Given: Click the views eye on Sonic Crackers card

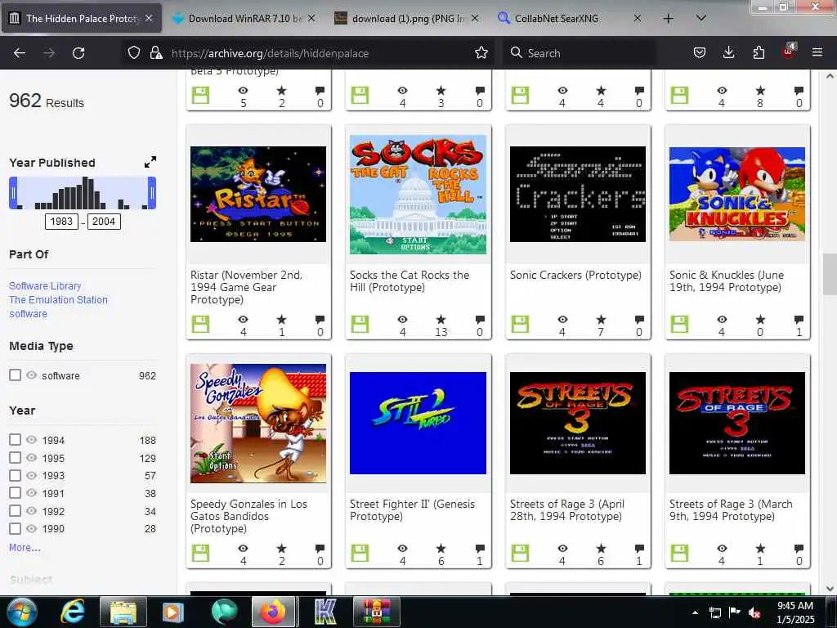Looking at the screenshot, I should coord(562,320).
